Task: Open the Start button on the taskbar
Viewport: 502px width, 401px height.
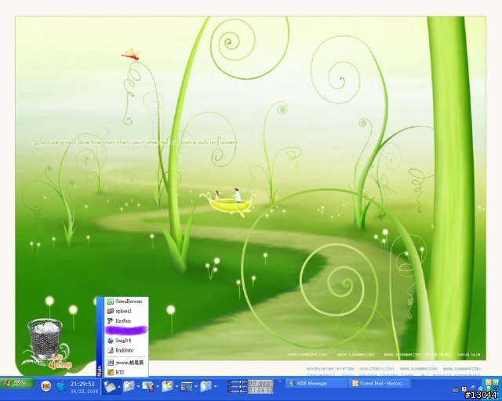Action: (17, 383)
